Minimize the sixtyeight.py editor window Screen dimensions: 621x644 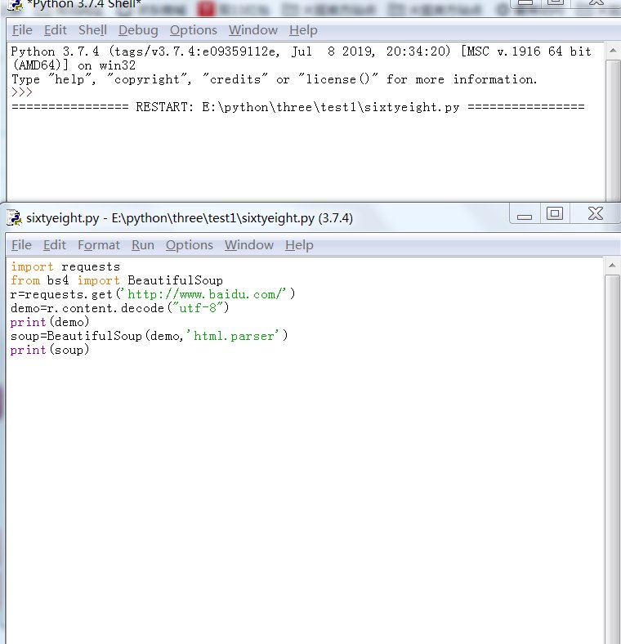pyautogui.click(x=525, y=214)
